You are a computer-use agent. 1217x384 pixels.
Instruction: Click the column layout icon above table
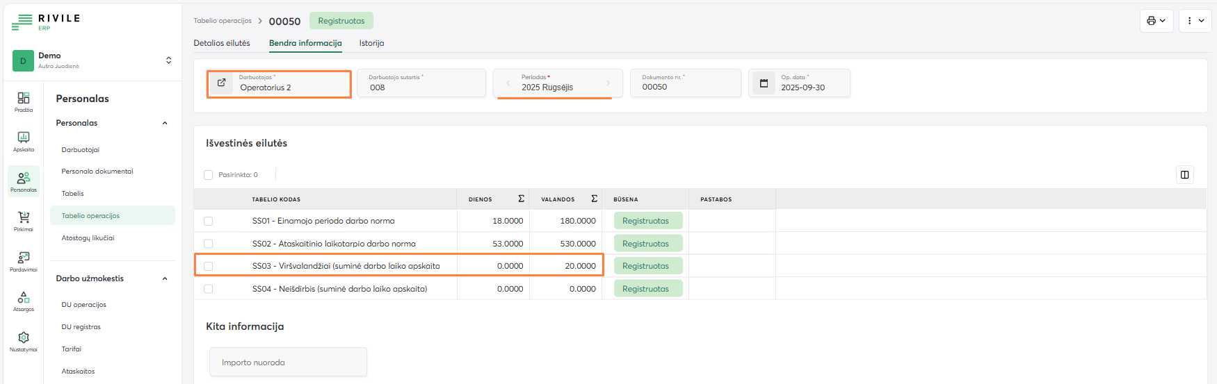click(x=1184, y=175)
